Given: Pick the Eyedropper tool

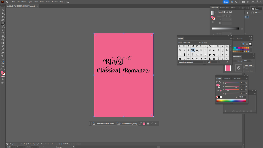Looking at the screenshot, I should (x=3, y=49).
